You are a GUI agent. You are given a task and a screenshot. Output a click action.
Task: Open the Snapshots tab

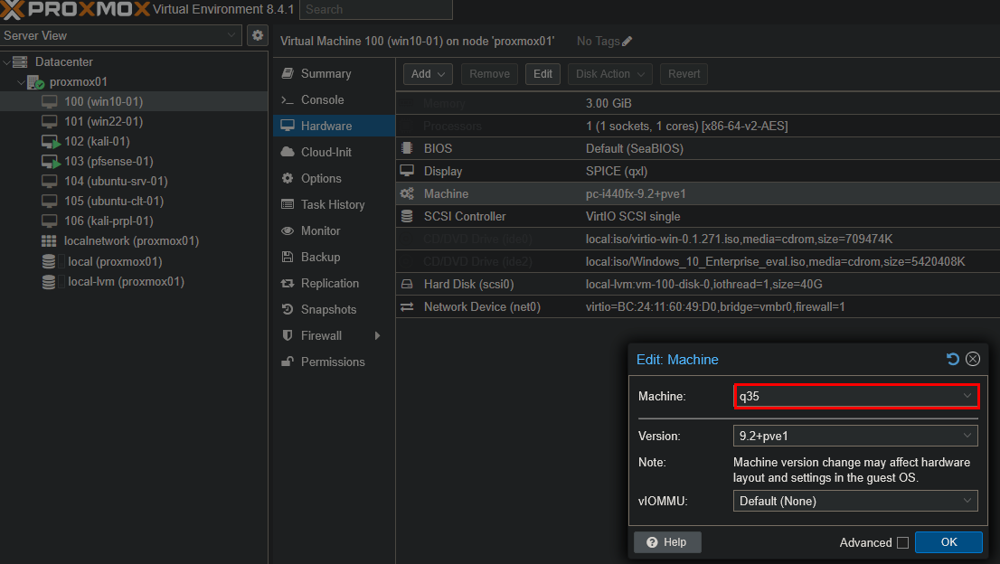[x=328, y=309]
